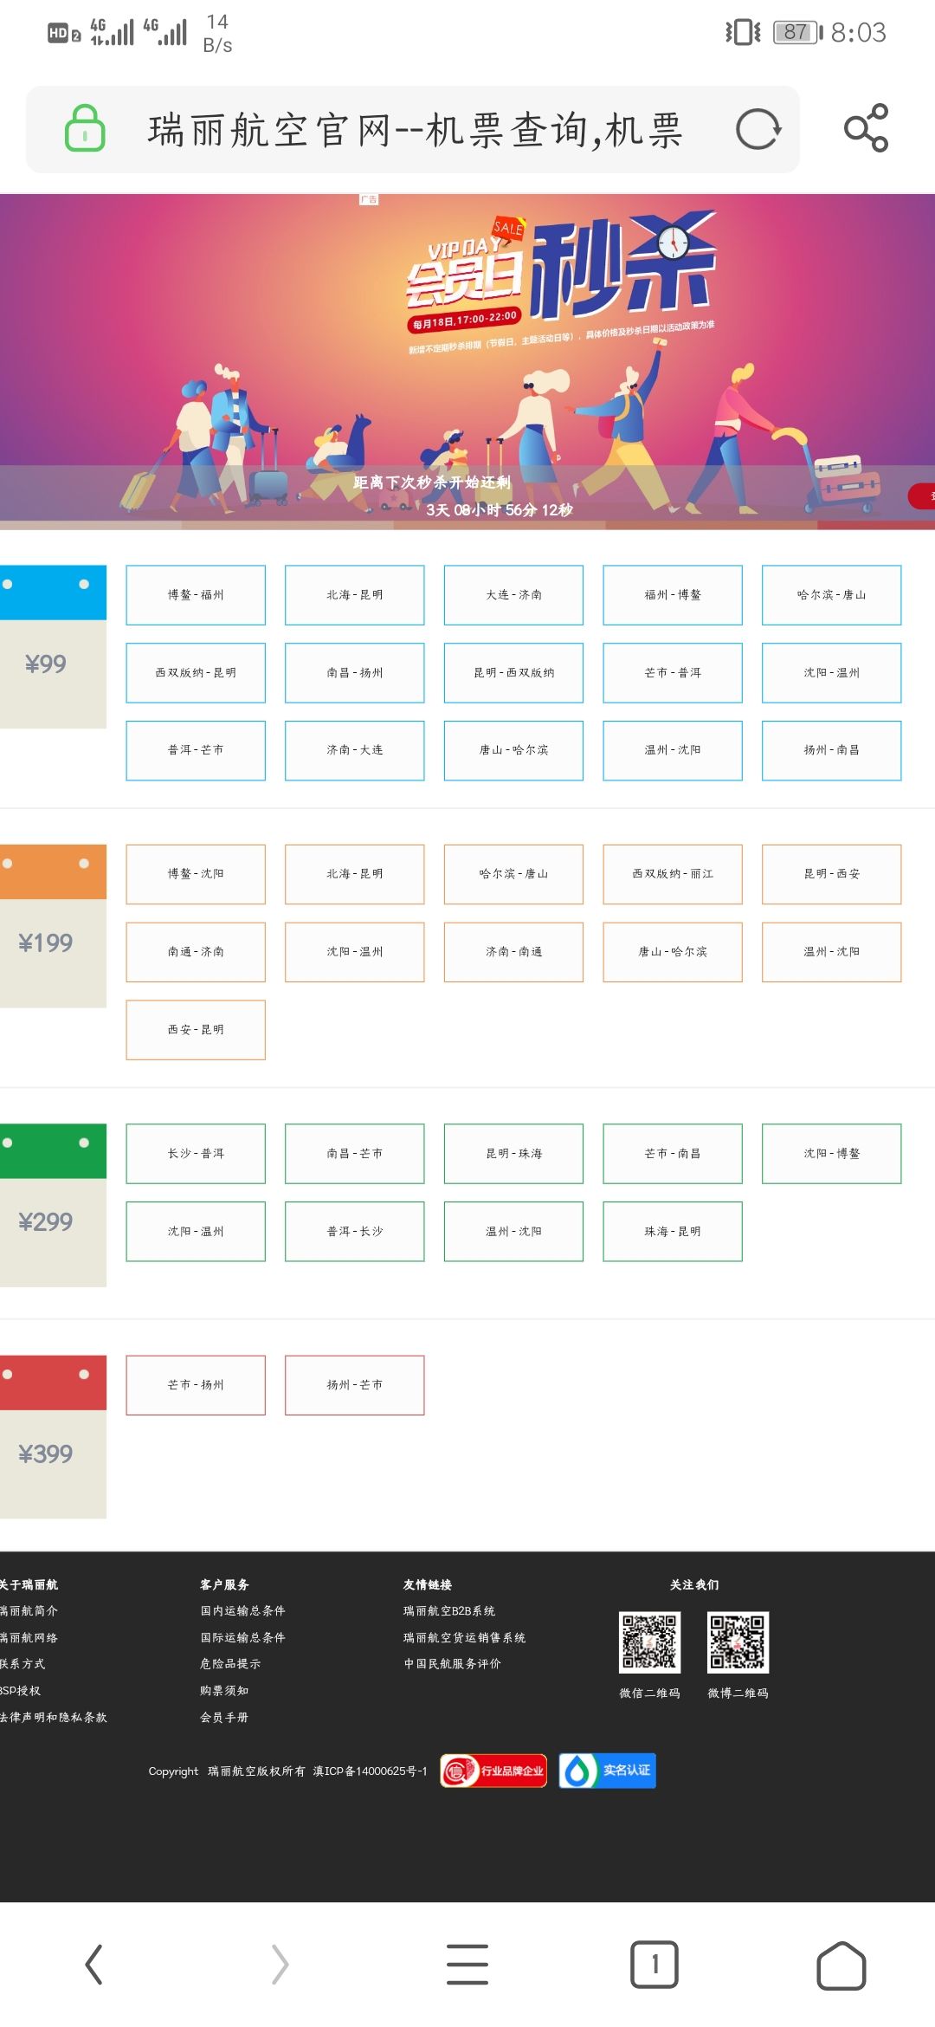Tap 沈阳-温州 in the ¥199 group
Viewport: 935px width, 2027px height.
tap(355, 952)
